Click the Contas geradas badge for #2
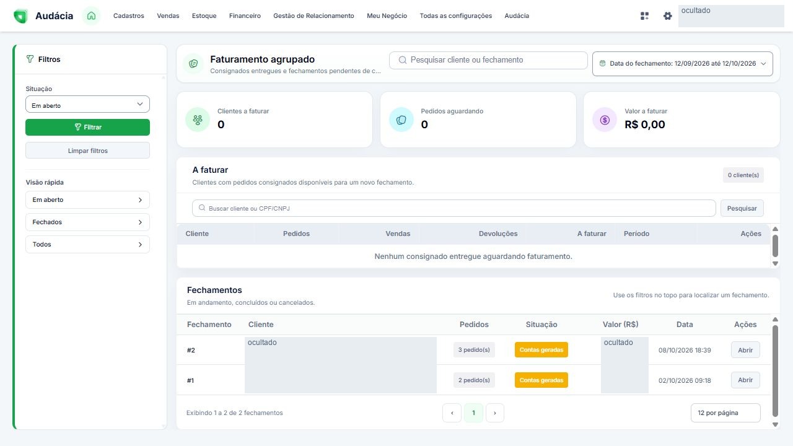 coord(541,350)
